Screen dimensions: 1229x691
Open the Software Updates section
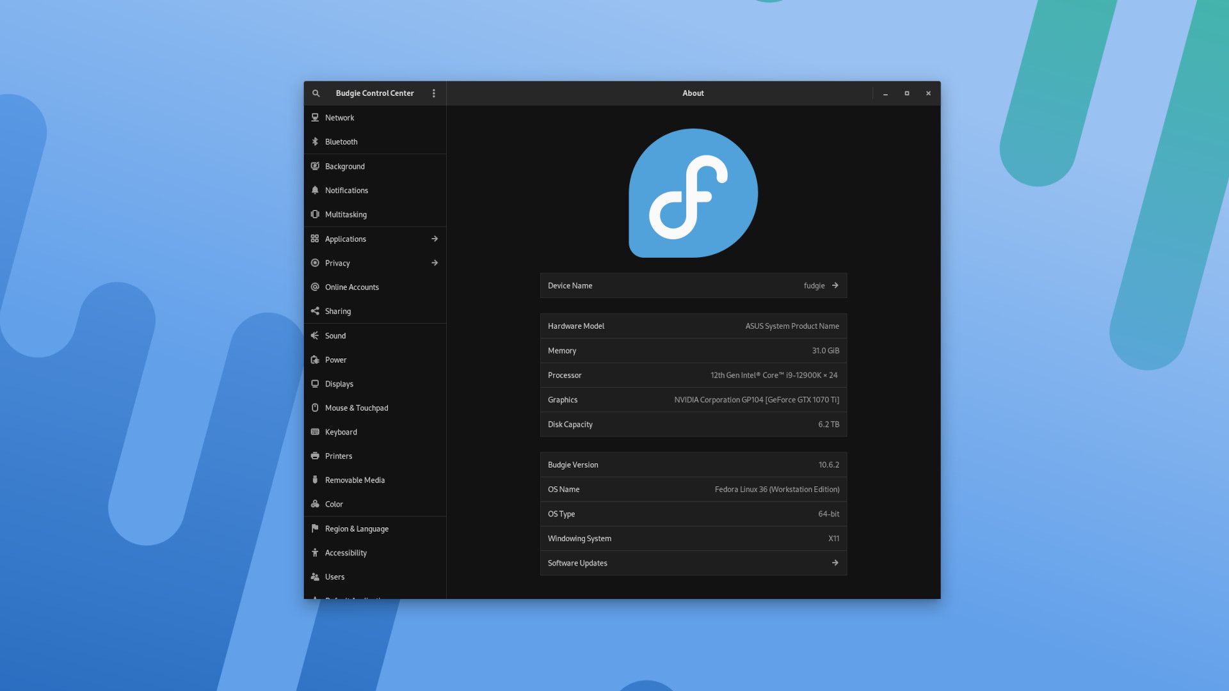(692, 563)
